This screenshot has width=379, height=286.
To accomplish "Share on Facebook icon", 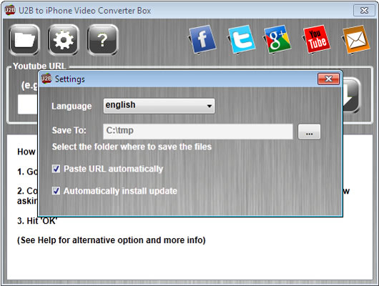I will pos(202,39).
